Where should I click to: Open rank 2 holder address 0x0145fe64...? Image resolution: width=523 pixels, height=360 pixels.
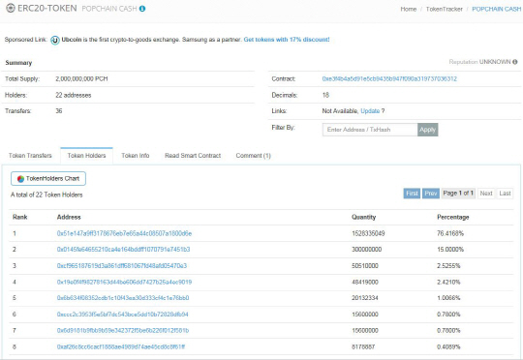pos(123,250)
